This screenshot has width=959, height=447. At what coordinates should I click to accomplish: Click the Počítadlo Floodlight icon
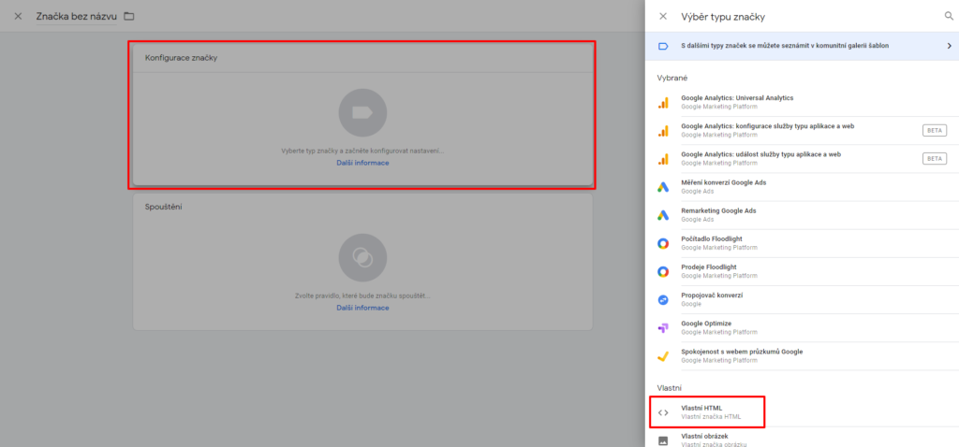663,243
